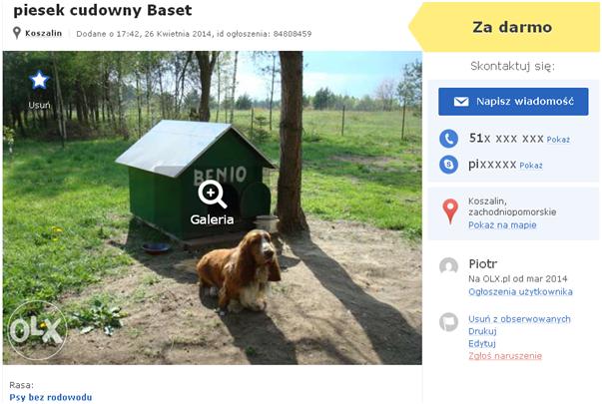Open the Galeria magnifier icon
The height and width of the screenshot is (404, 602).
pyautogui.click(x=212, y=195)
